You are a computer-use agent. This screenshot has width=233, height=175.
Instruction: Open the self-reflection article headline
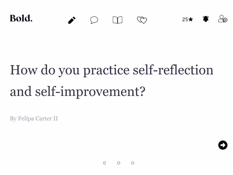click(112, 81)
